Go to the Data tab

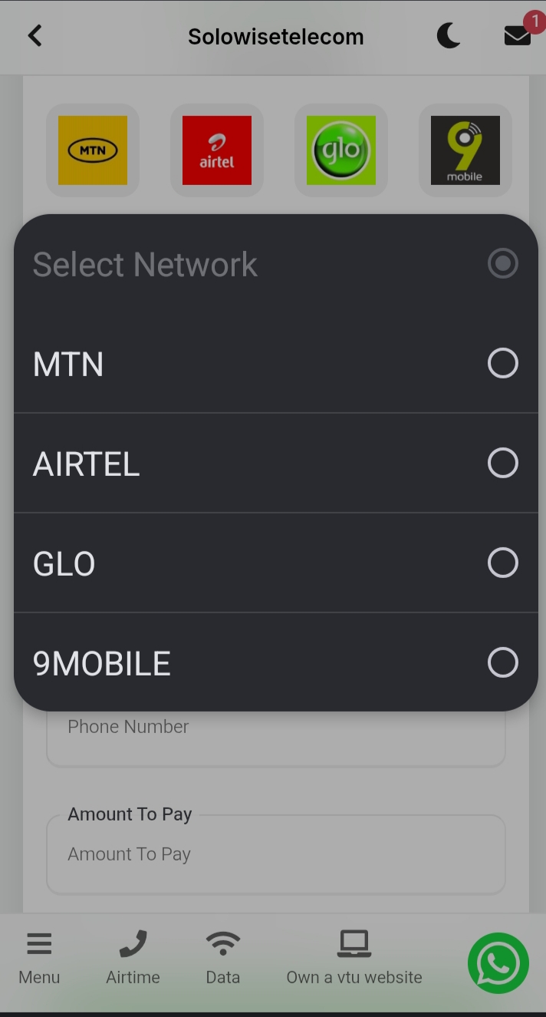pyautogui.click(x=223, y=959)
